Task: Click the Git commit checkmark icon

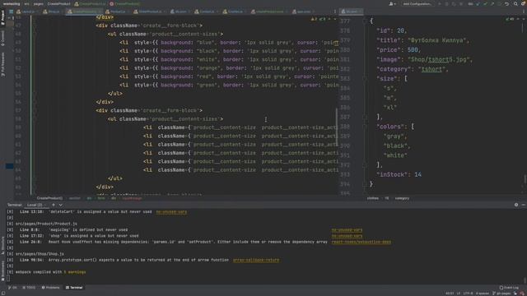Action: [x=485, y=4]
